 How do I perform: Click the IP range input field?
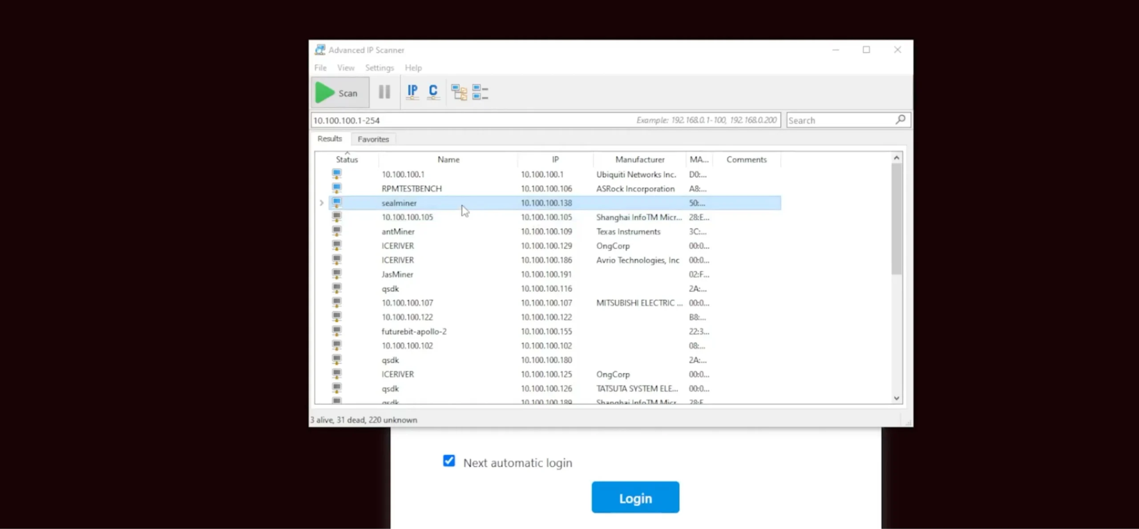[445, 119]
